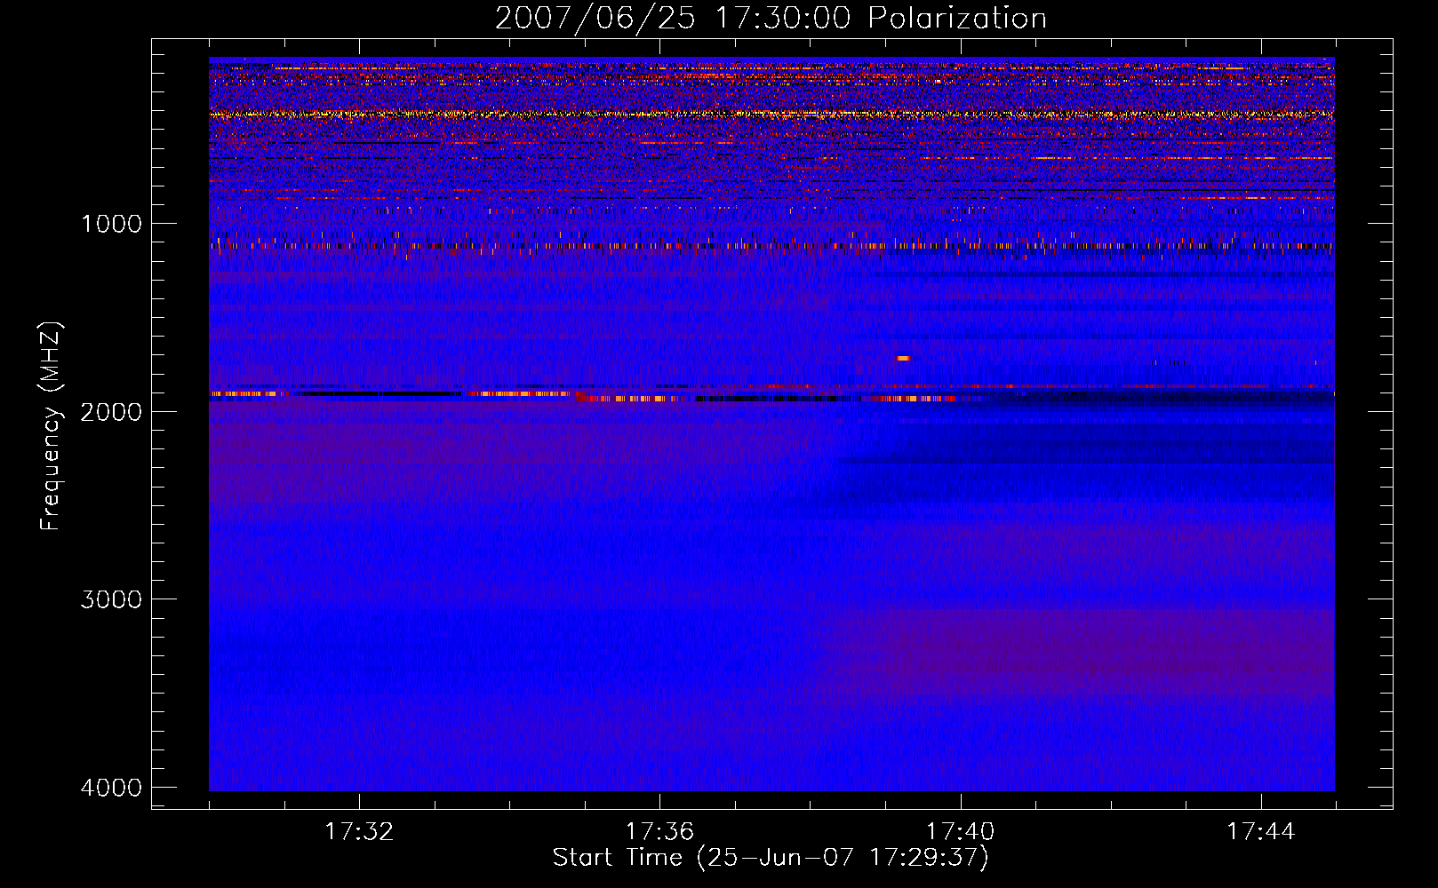Screen dimensions: 1438x888
Task: Click the 17:32 time tick label
Action: [359, 832]
